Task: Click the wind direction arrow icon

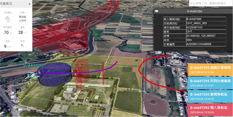Action: [x=22, y=46]
